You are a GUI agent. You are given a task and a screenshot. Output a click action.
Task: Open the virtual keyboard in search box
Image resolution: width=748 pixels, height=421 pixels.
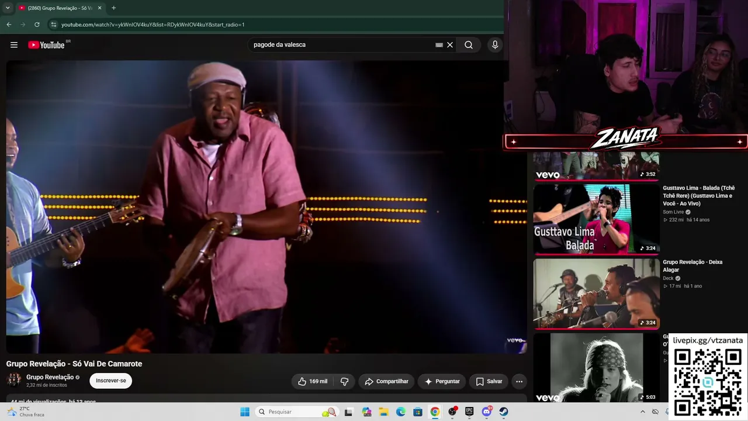(x=439, y=45)
